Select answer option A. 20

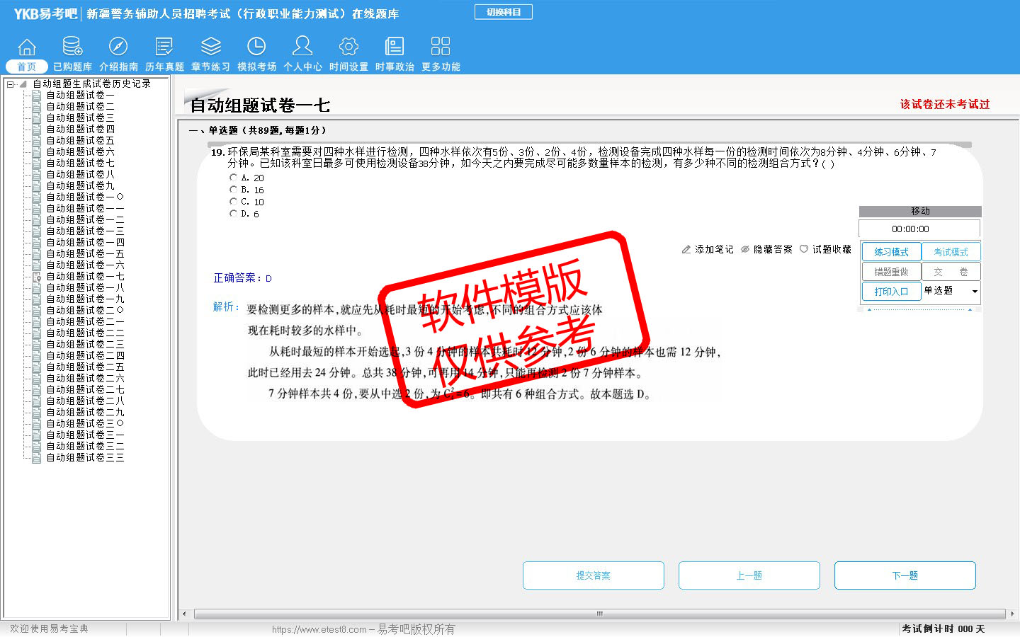(x=234, y=178)
